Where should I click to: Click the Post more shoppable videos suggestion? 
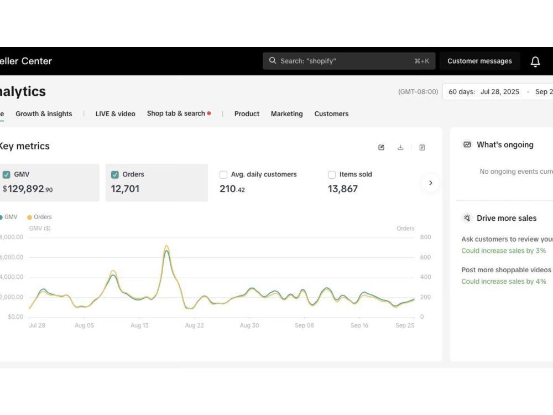pyautogui.click(x=506, y=270)
